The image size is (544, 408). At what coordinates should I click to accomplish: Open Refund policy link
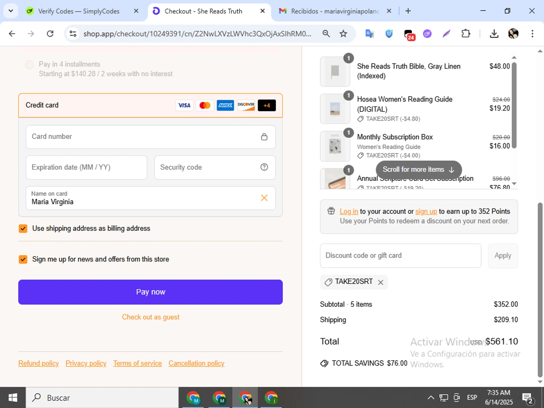38,363
